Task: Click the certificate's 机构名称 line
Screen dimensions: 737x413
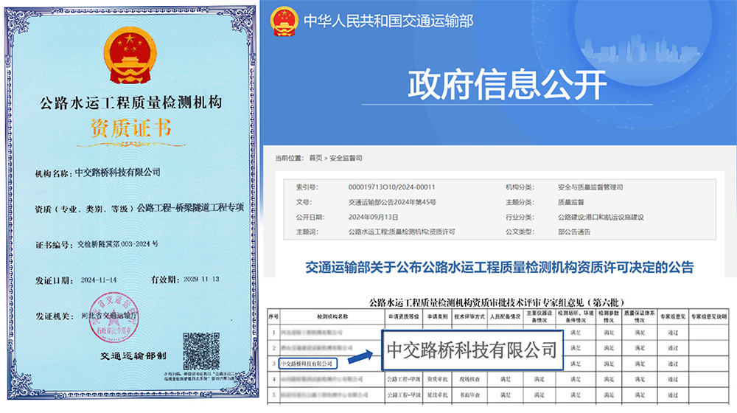Action: pyautogui.click(x=98, y=173)
